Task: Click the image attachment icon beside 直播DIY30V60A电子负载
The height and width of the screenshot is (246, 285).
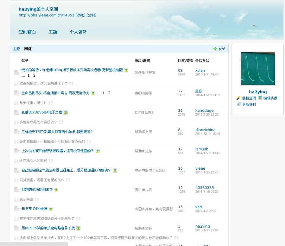Action: click(x=66, y=112)
